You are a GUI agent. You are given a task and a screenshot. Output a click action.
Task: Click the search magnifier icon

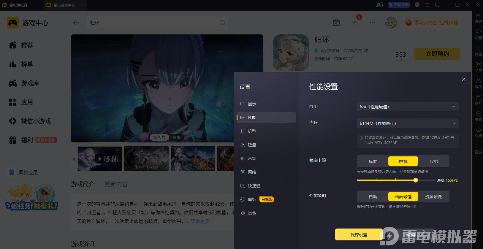(222, 23)
